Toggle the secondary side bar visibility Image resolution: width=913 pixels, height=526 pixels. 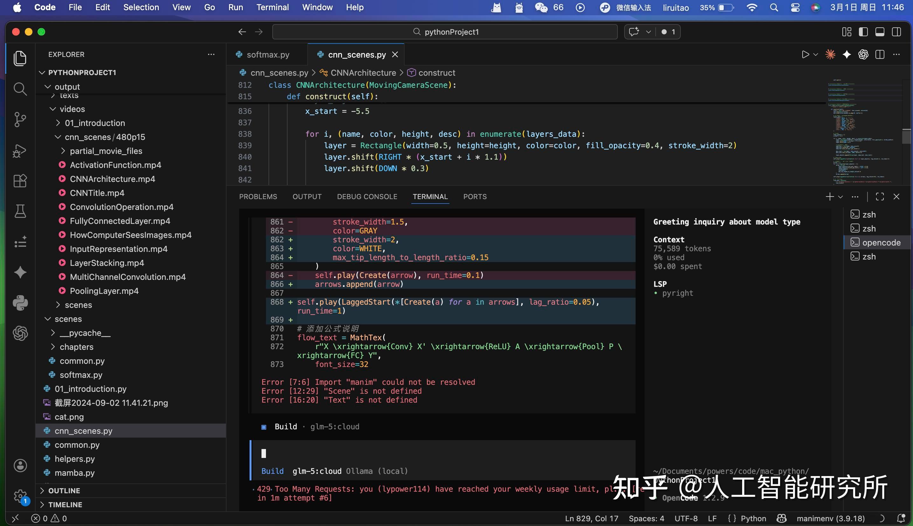click(896, 32)
